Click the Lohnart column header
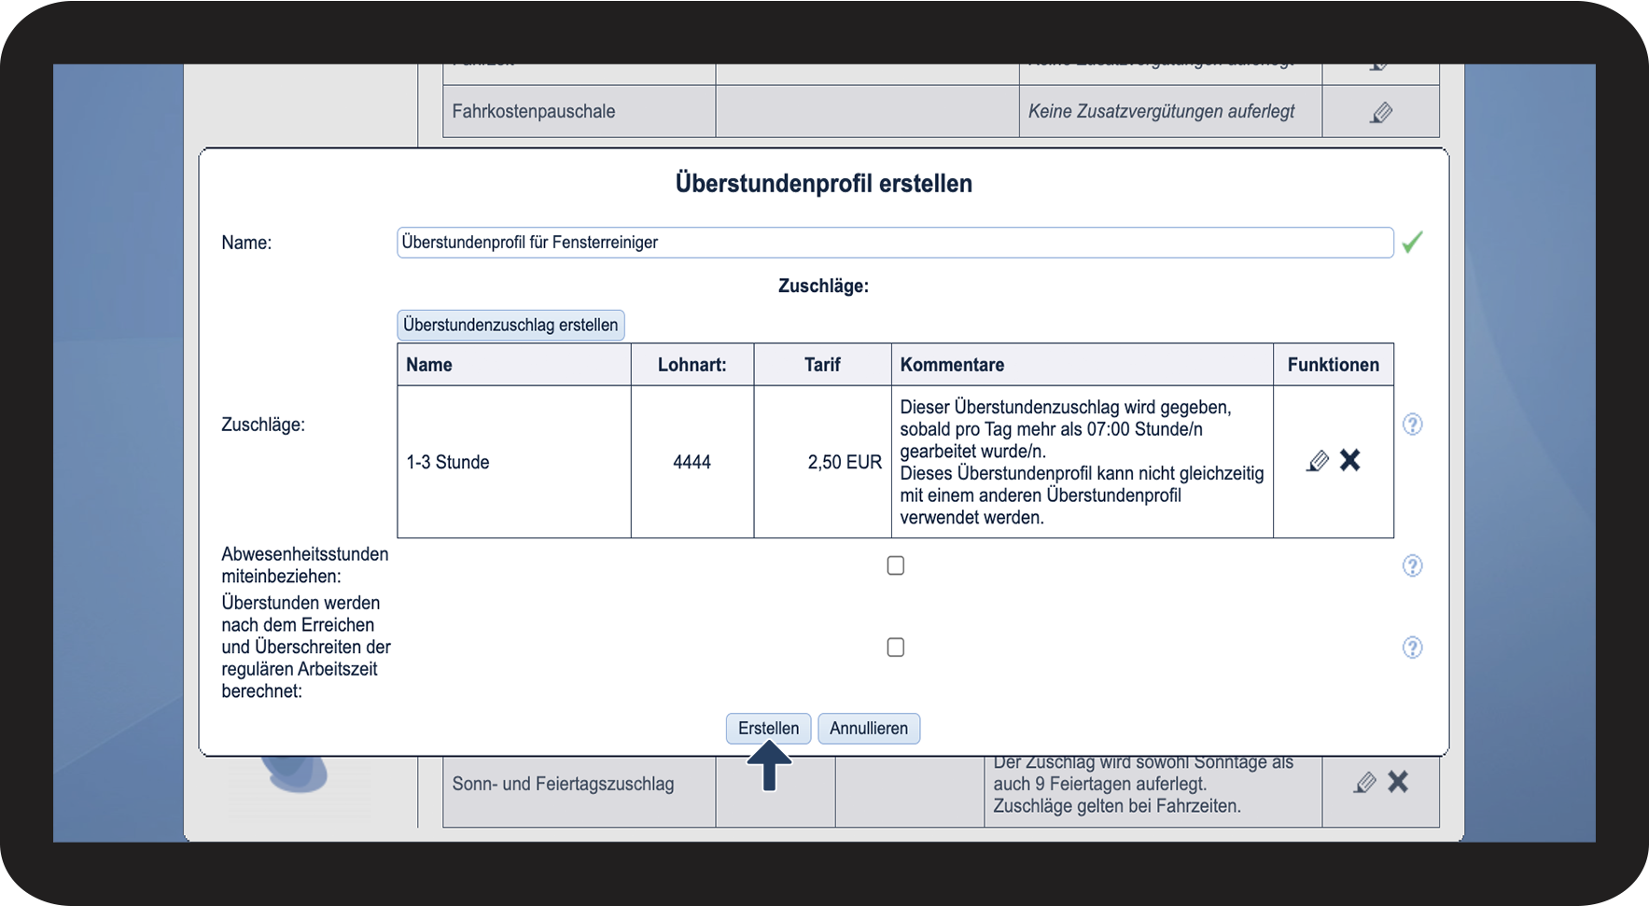Viewport: 1649px width, 906px height. pos(692,365)
